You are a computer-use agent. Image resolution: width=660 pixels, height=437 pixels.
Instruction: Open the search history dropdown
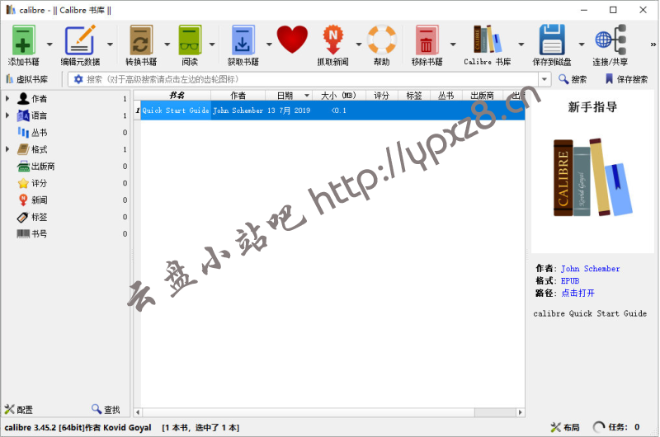[x=544, y=79]
